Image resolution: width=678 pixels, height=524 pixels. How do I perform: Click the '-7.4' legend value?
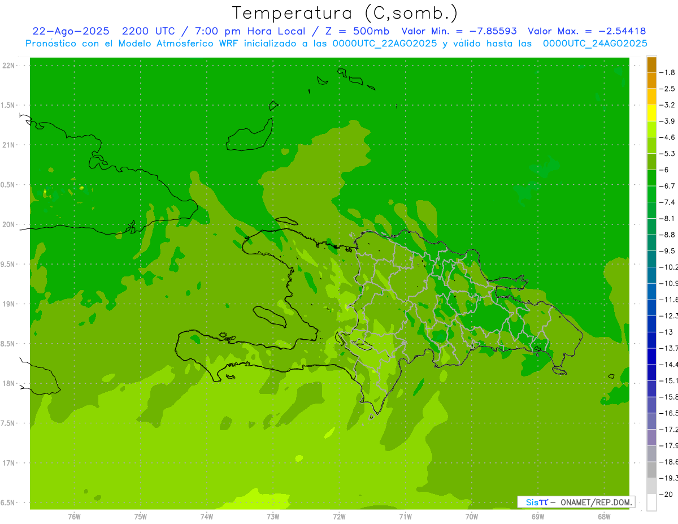click(x=667, y=202)
